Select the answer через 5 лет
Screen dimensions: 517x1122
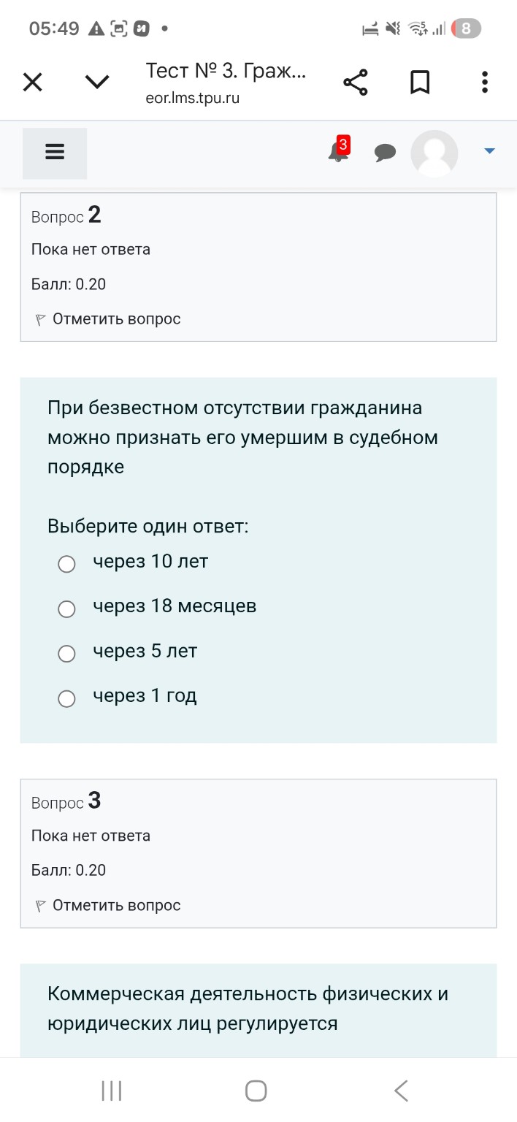click(66, 653)
